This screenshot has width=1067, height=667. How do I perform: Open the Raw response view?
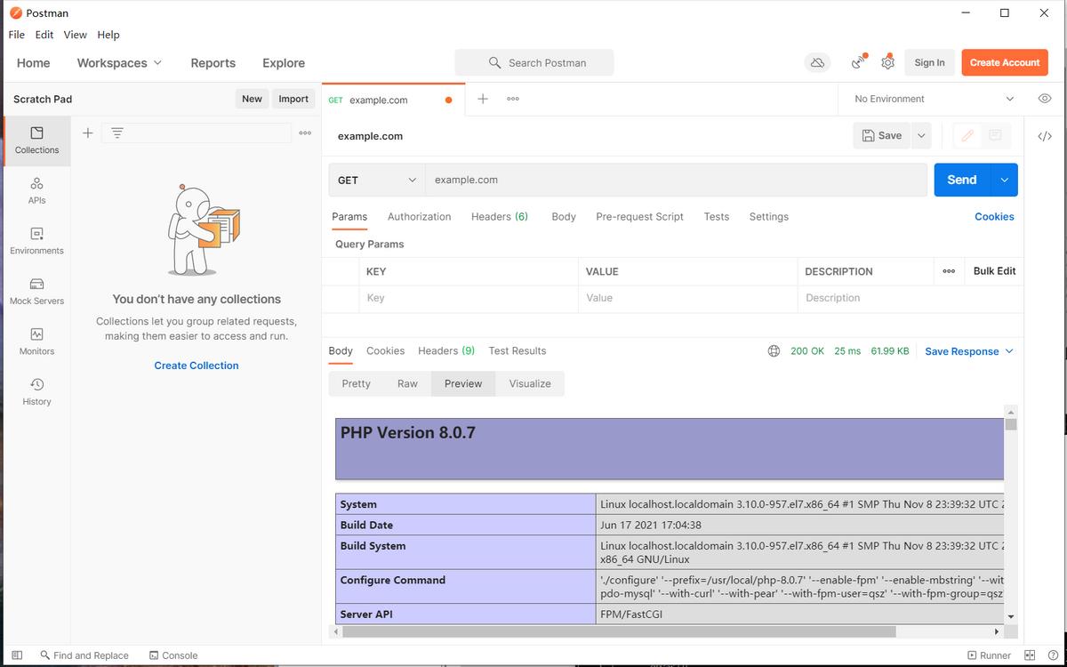(407, 383)
